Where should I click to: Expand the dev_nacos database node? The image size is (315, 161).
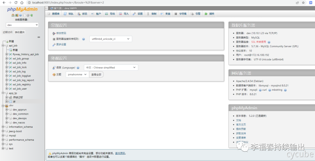(7, 122)
